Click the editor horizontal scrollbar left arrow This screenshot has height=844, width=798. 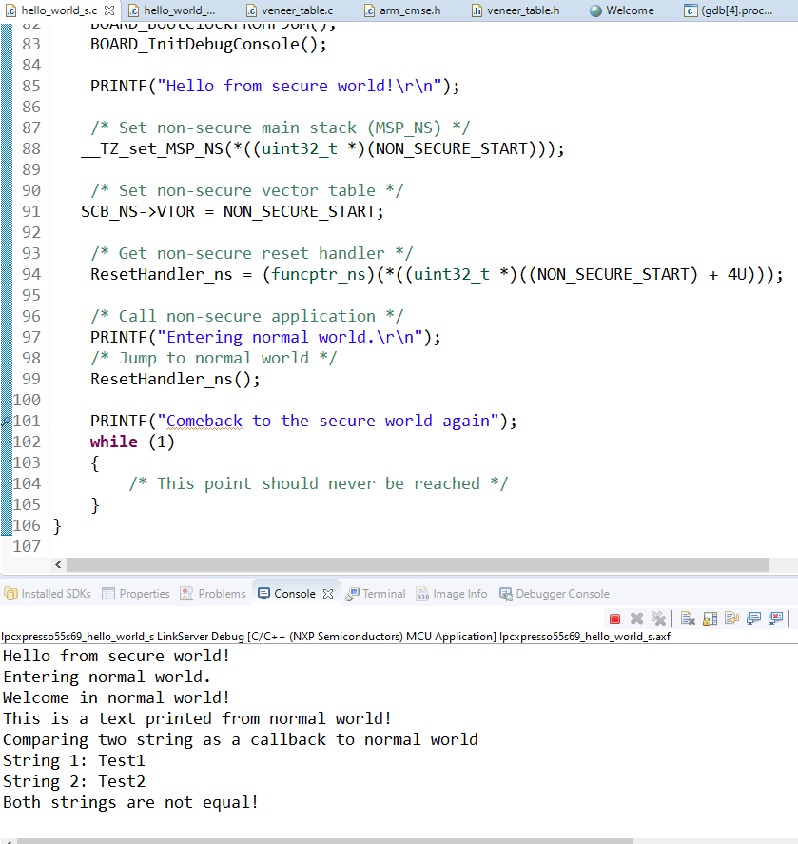point(58,564)
